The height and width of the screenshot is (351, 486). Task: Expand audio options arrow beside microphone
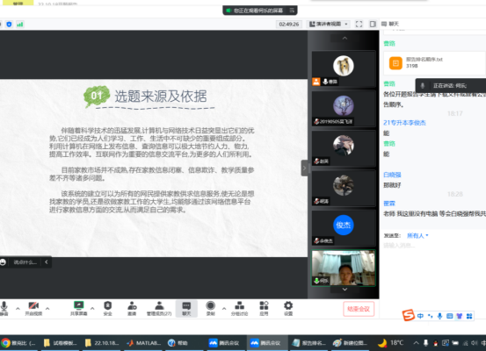18,309
